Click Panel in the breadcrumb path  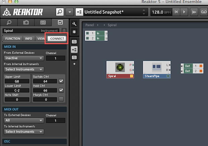click(x=90, y=25)
